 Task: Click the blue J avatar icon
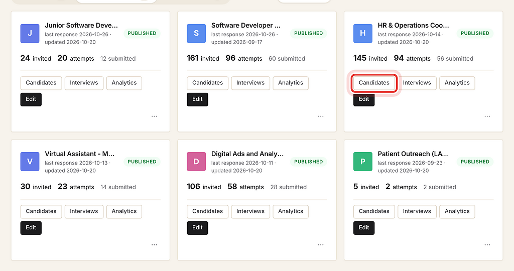[30, 34]
